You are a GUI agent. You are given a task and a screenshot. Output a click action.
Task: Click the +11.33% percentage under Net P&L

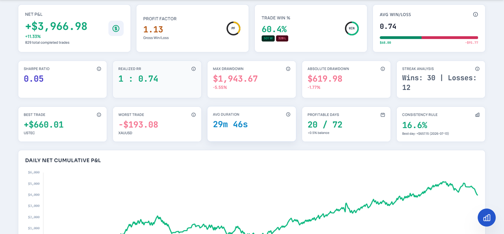33,36
